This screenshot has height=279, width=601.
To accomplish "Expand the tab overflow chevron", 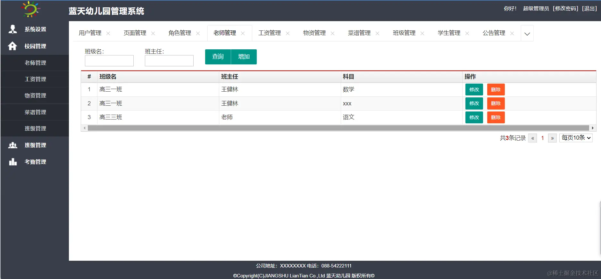I will tap(527, 33).
